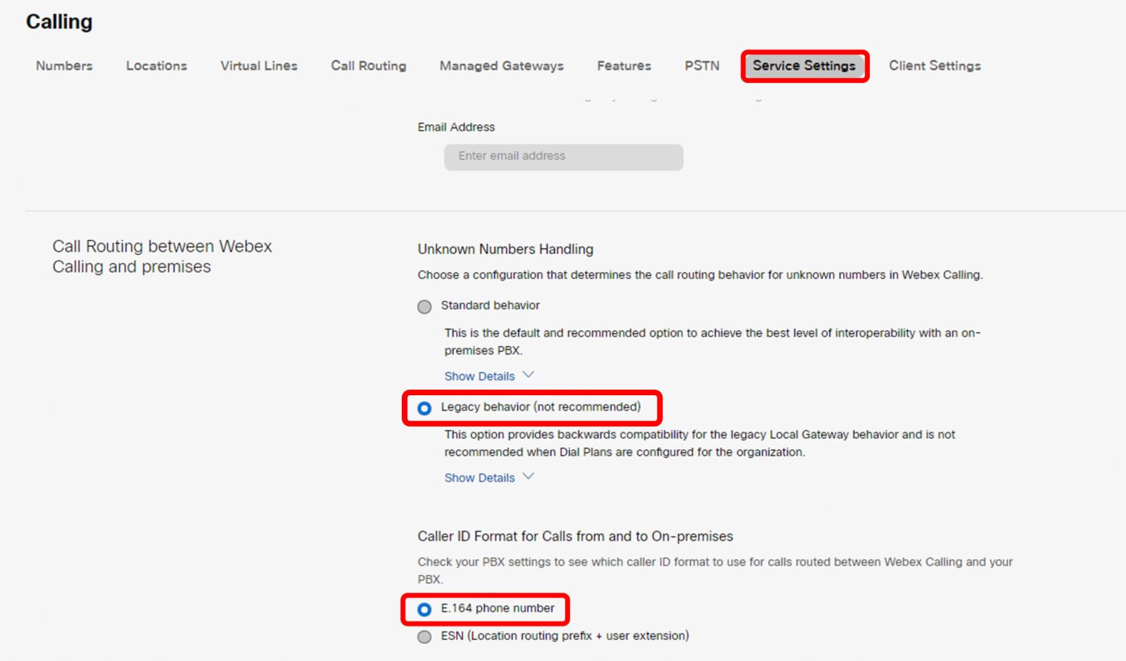This screenshot has height=661, width=1126.
Task: Expand the chevron under Standard behavior
Action: (x=529, y=376)
